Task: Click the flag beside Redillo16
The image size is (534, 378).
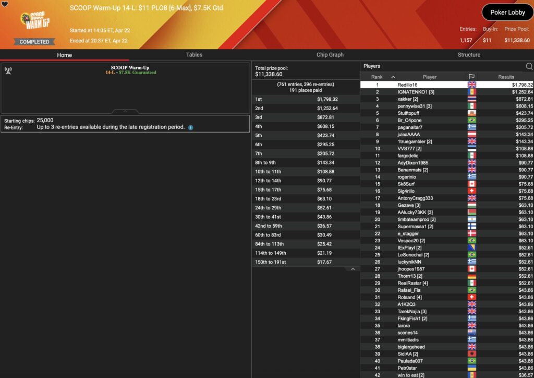Action: point(471,85)
